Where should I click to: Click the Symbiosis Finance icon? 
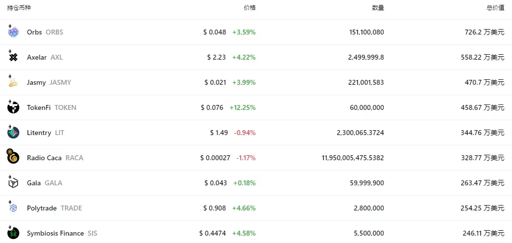13,233
